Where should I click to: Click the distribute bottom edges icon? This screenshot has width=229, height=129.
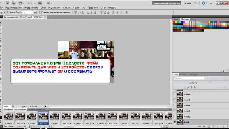coord(108,13)
